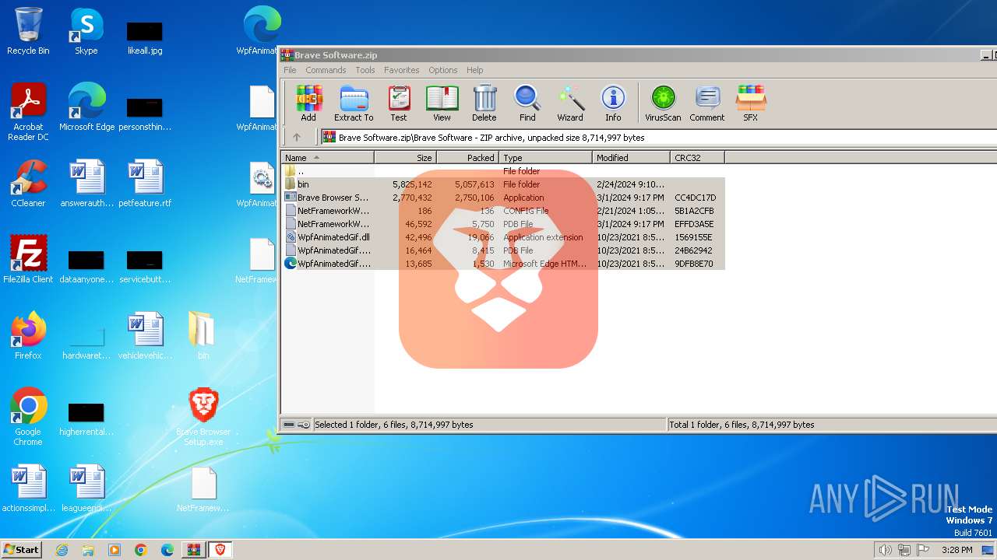
Task: Click the Acrobat Reader DC desktop icon
Action: tap(28, 112)
